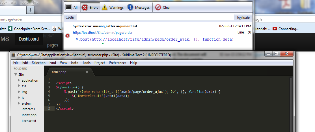Image resolution: width=315 pixels, height=132 pixels.
Task: Clear the Error Console log
Action: tap(163, 8)
